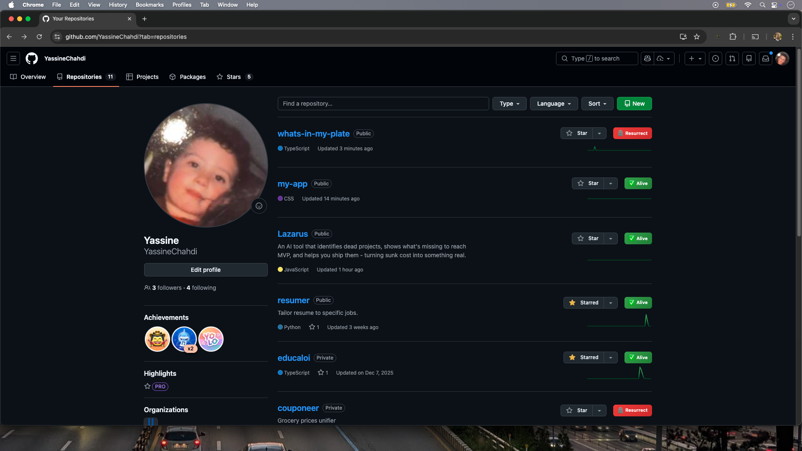Open the issues icon in header
Screen dimensions: 802x451
coord(716,58)
